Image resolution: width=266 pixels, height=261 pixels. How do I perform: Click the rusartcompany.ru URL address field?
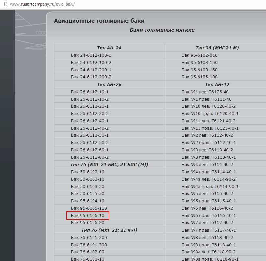tap(43, 5)
